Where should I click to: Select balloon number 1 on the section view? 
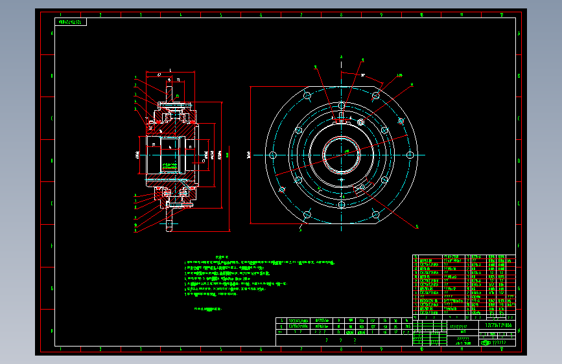click(135, 77)
